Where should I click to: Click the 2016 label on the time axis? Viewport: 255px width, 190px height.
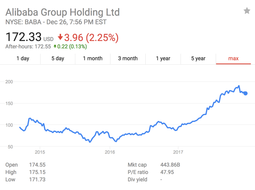[x=110, y=152]
